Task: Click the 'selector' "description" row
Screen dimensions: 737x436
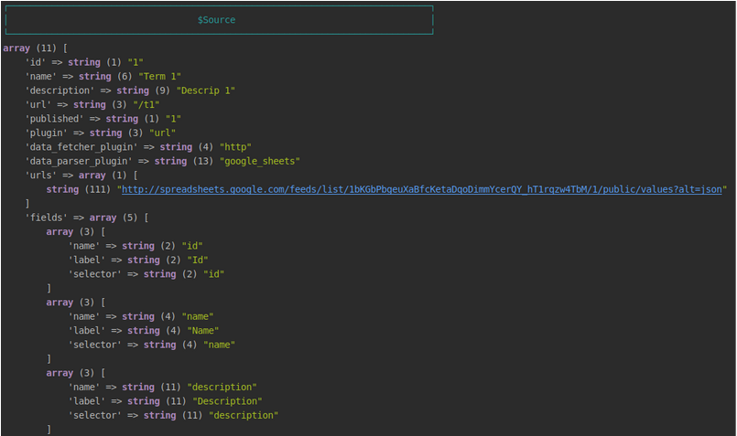Action: pyautogui.click(x=173, y=415)
